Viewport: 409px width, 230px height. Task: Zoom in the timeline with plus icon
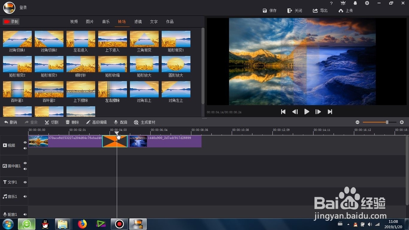coord(402,122)
